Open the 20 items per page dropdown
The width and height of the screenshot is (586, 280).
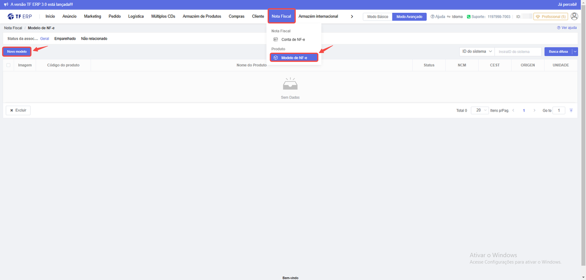(480, 110)
